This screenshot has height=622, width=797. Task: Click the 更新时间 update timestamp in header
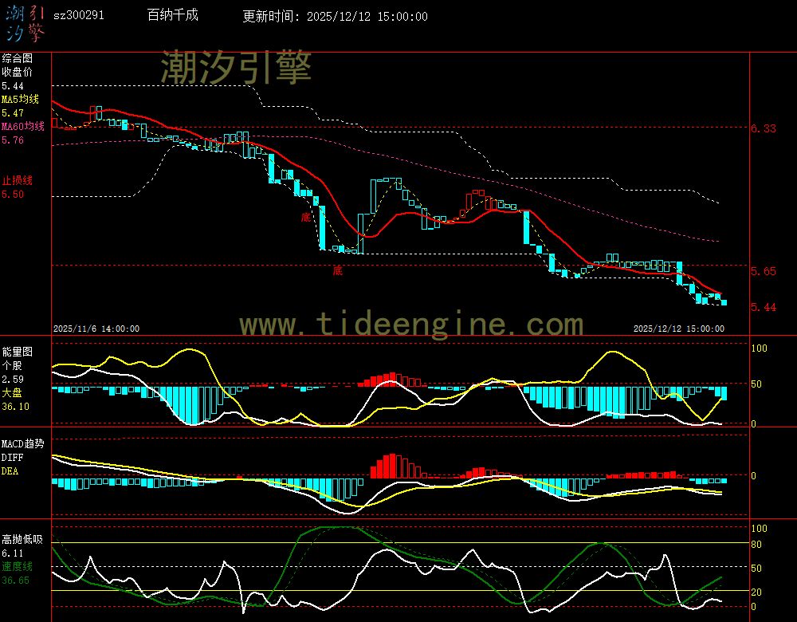click(335, 16)
